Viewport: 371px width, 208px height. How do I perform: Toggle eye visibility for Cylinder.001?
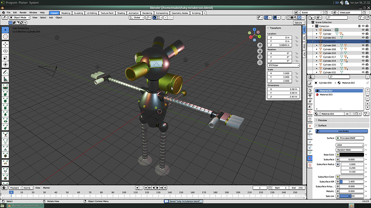363,38
